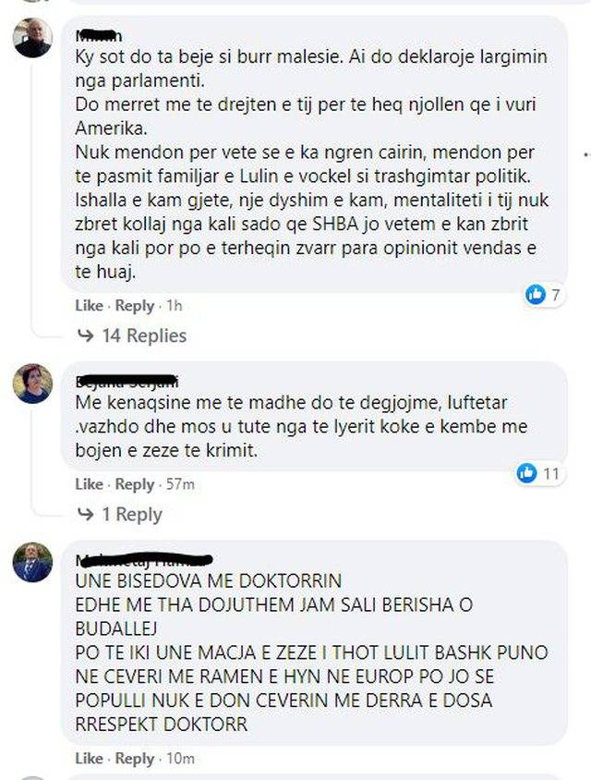
Task: Click the arrow icon beside 1 Reply
Action: (86, 515)
